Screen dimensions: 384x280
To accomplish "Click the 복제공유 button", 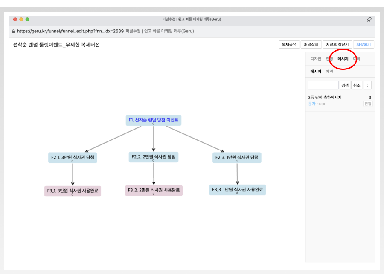I will [x=289, y=45].
